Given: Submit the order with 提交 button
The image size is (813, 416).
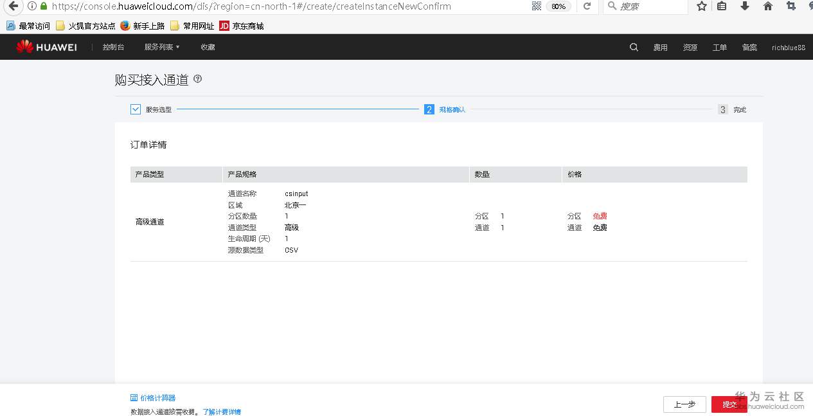Looking at the screenshot, I should (x=729, y=404).
